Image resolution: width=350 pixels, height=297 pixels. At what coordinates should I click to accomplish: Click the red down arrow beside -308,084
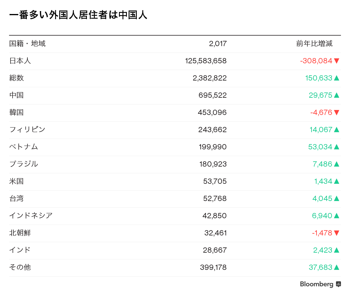(x=337, y=61)
